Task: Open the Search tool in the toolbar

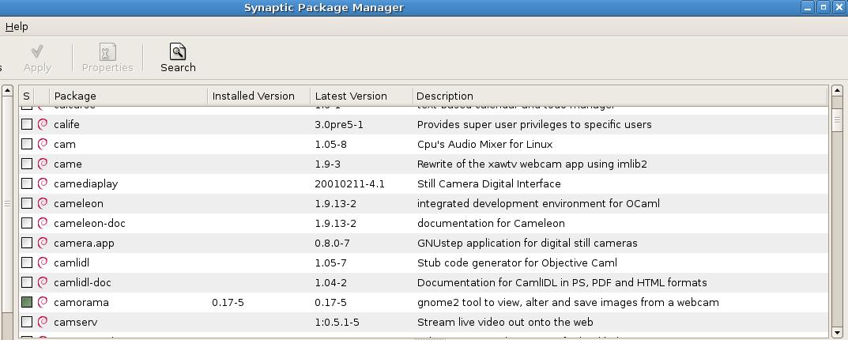Action: (178, 58)
